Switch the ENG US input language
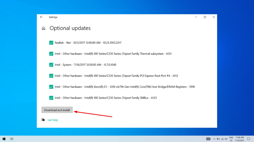 click(x=231, y=139)
